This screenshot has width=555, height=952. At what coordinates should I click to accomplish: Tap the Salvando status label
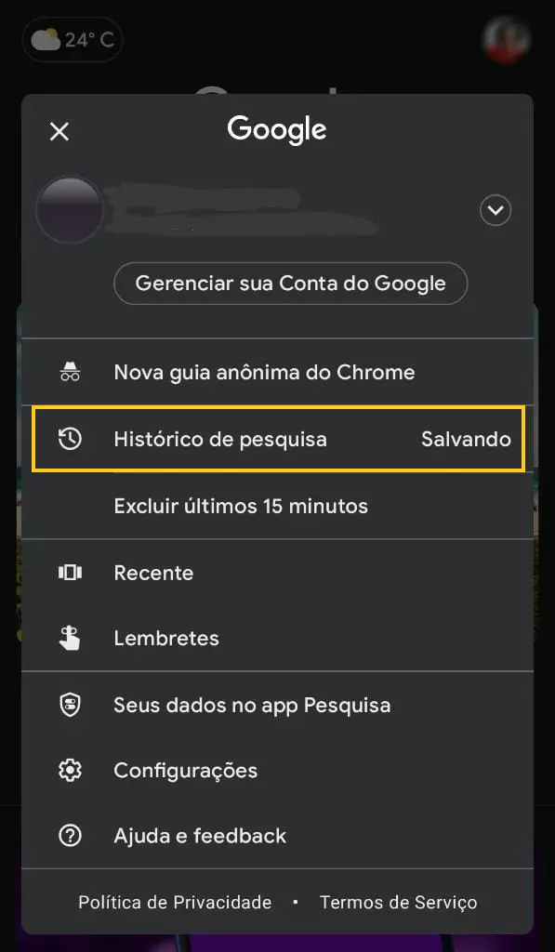click(x=467, y=439)
